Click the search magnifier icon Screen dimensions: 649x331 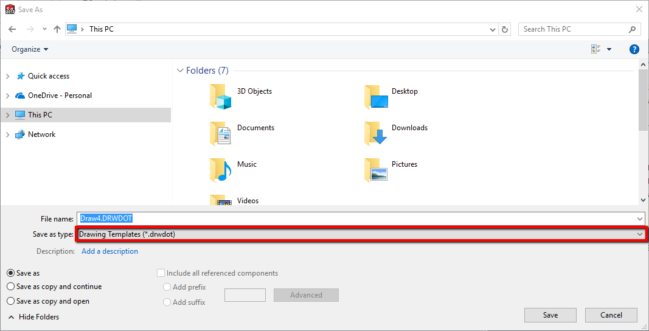click(632, 29)
